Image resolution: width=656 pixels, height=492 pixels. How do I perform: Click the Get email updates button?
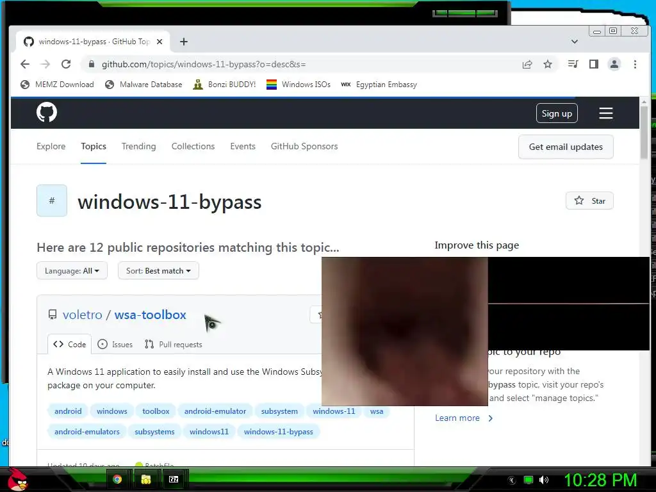[566, 147]
